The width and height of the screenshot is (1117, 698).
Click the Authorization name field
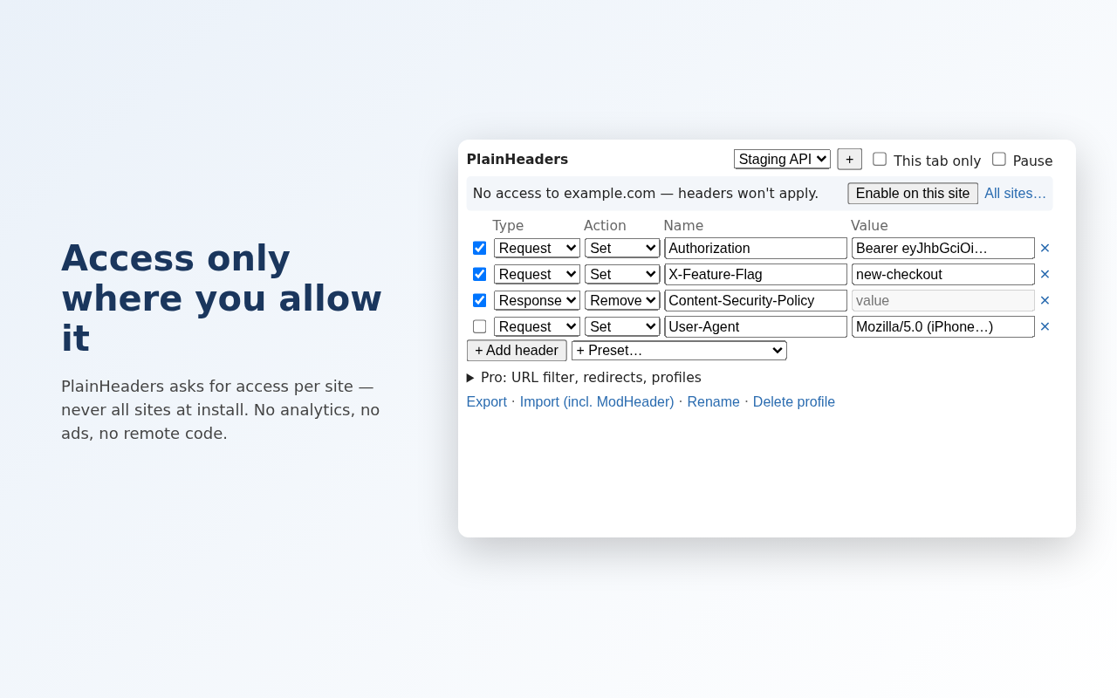(x=756, y=248)
